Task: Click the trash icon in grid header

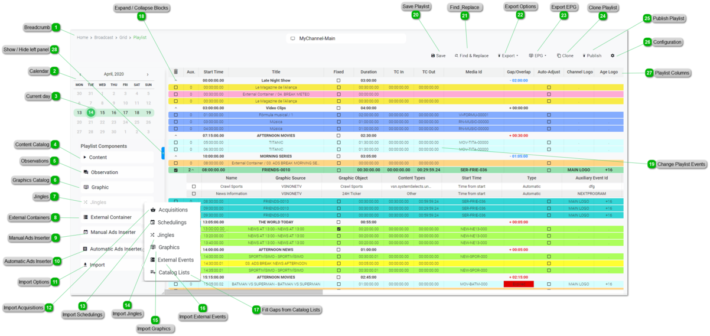Action: (175, 72)
